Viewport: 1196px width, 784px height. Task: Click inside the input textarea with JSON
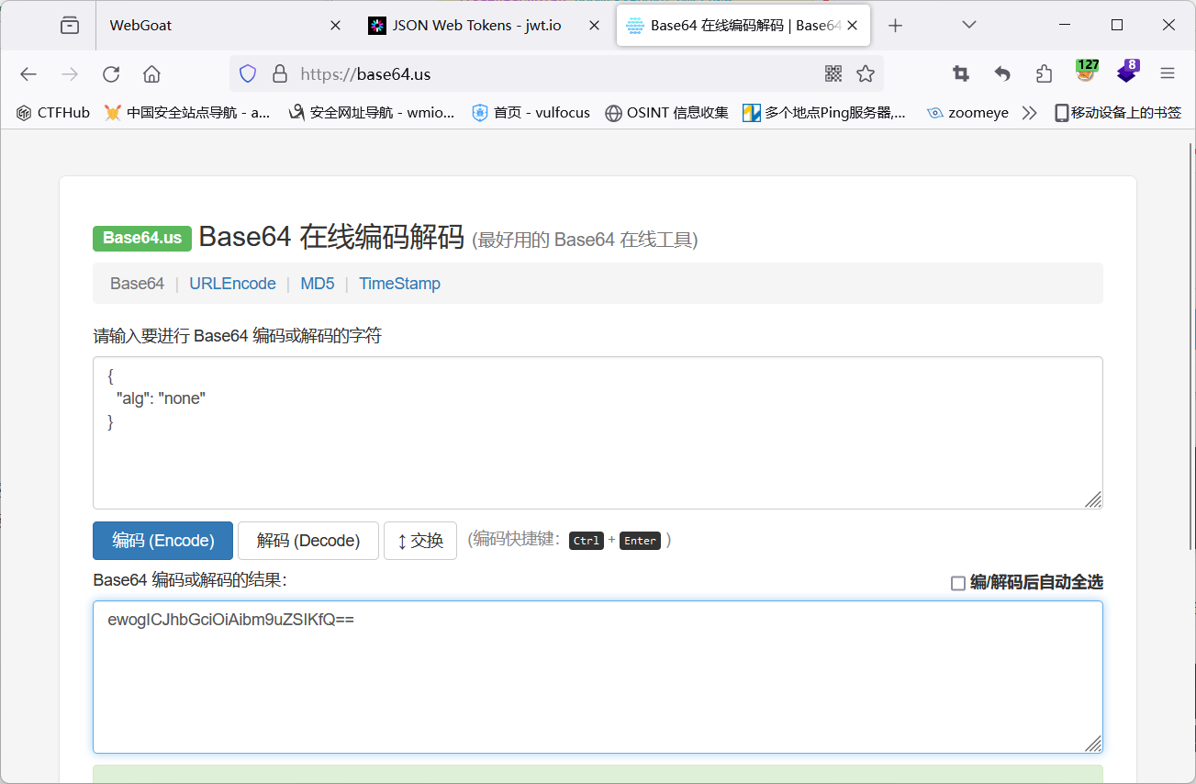pyautogui.click(x=598, y=432)
